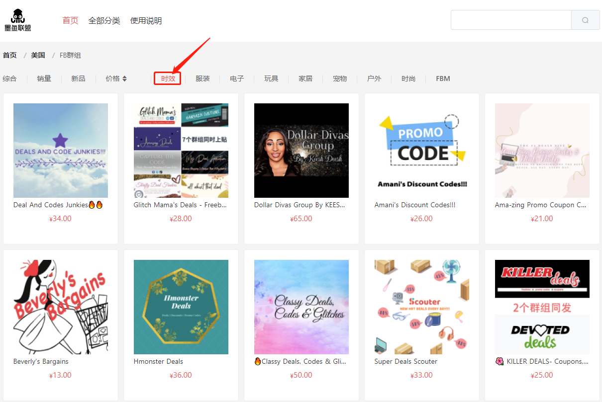Click the FB群组 breadcrumb item

[x=70, y=55]
